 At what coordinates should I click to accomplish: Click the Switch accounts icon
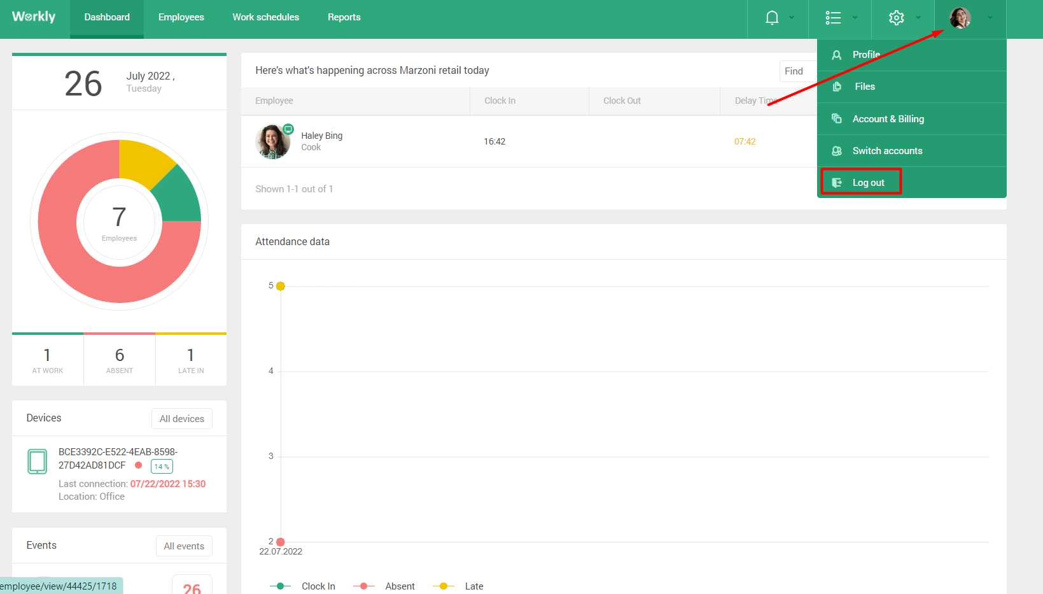(837, 151)
